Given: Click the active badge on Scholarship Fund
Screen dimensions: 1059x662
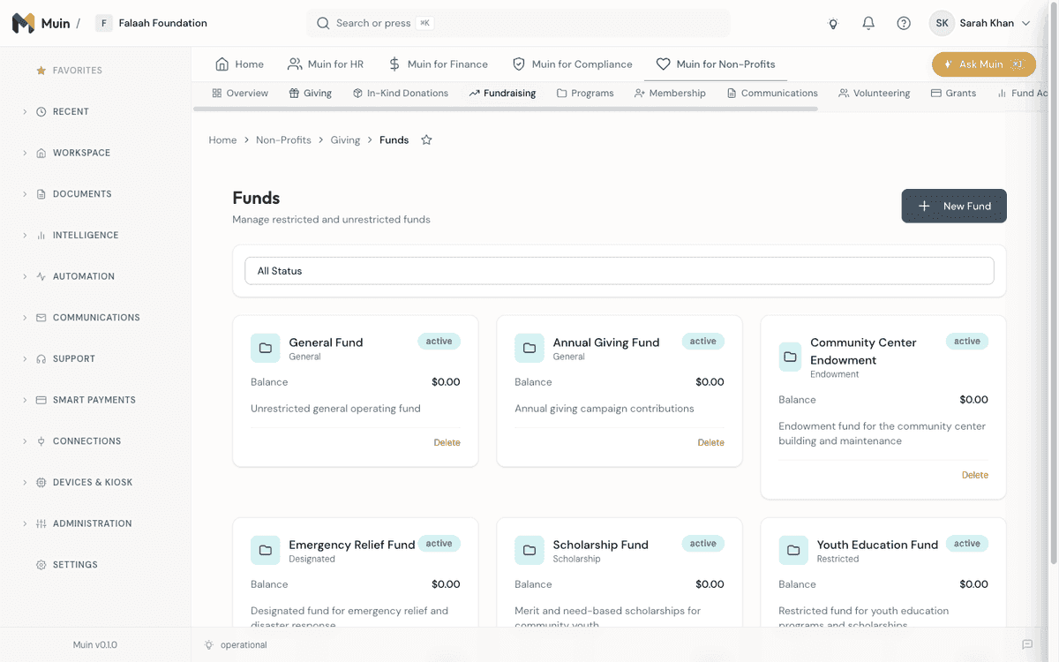Looking at the screenshot, I should pos(703,544).
